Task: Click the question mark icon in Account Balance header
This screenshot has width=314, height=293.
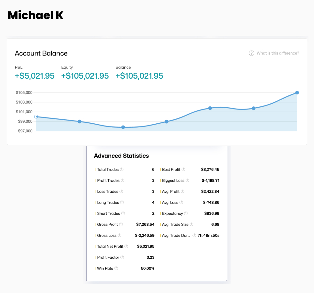Action: [x=252, y=53]
